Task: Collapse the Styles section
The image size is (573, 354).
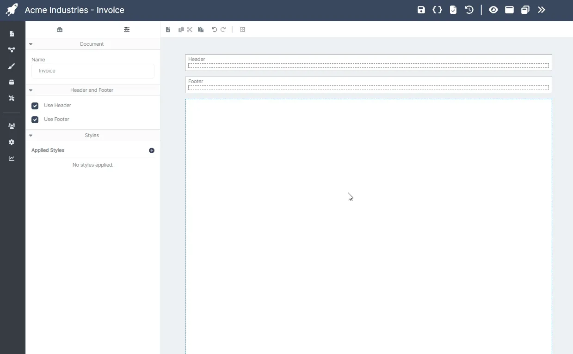Action: (31, 135)
